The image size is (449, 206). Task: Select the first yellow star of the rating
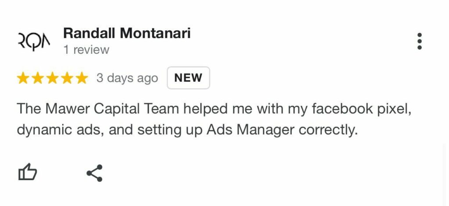[x=23, y=78]
